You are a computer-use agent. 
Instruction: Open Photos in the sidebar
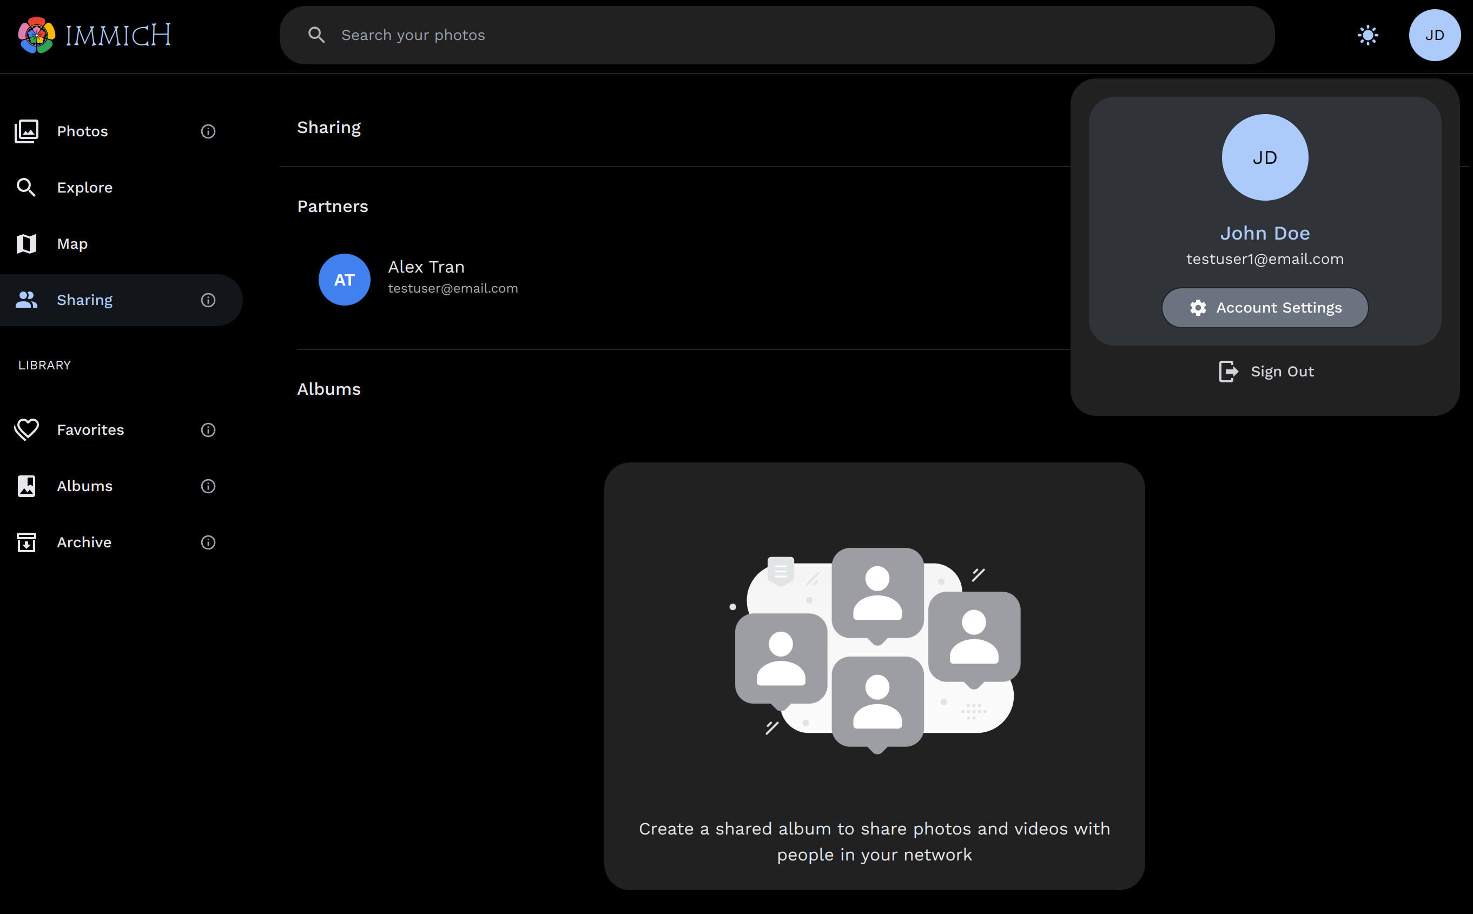coord(82,131)
